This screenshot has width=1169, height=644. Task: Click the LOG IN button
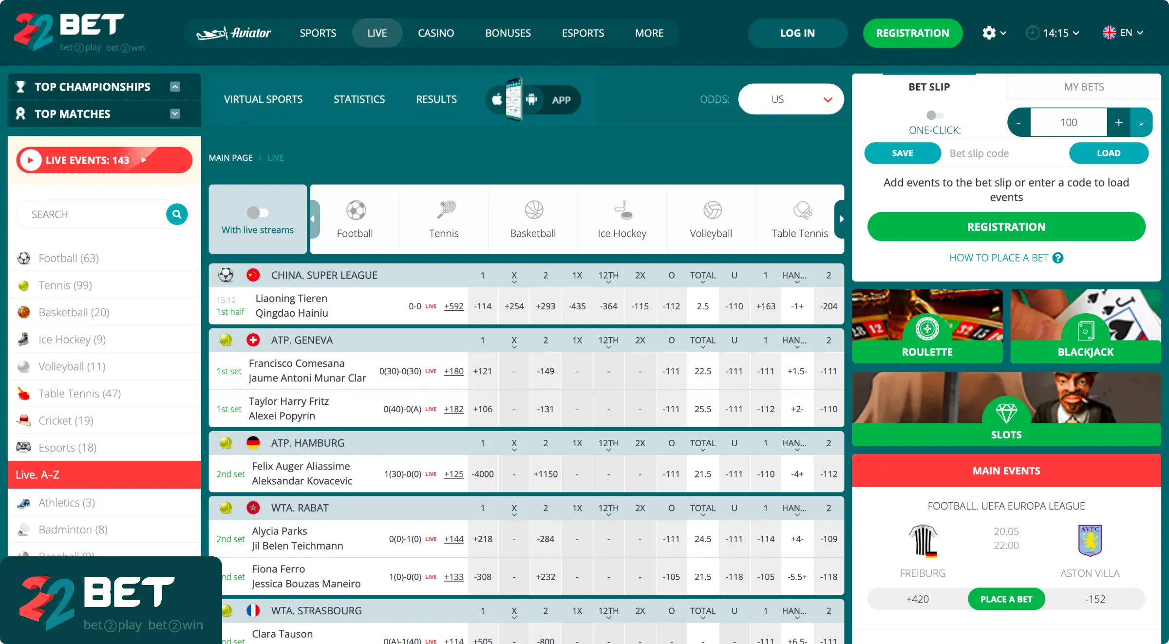tap(797, 33)
